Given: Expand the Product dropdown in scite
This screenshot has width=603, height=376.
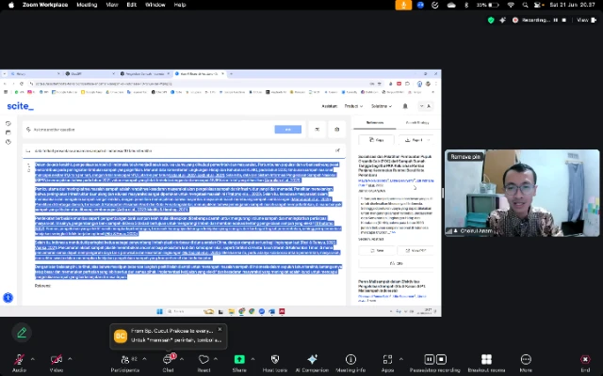Looking at the screenshot, I should point(353,106).
